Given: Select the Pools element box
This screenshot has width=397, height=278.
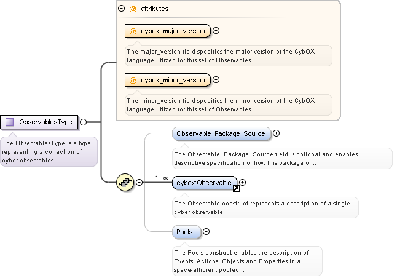Looking at the screenshot, I should pyautogui.click(x=184, y=232).
